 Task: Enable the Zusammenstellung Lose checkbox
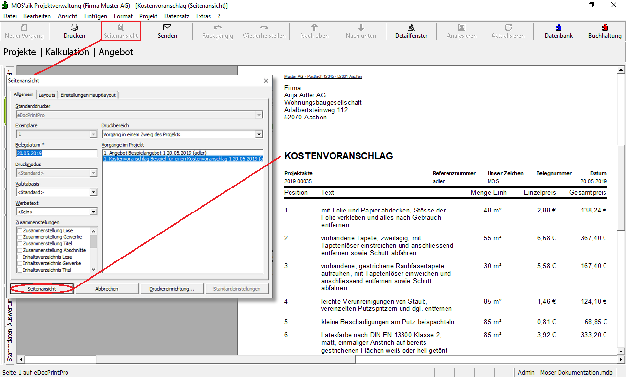point(20,231)
